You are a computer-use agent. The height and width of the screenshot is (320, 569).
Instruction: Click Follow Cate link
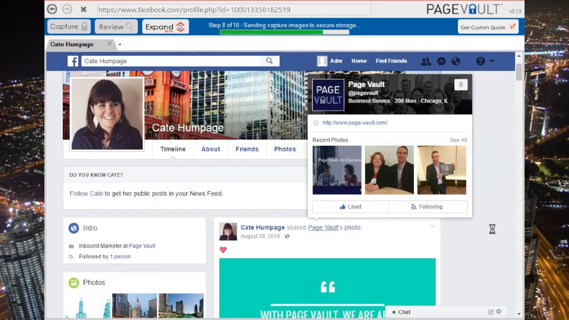point(86,194)
